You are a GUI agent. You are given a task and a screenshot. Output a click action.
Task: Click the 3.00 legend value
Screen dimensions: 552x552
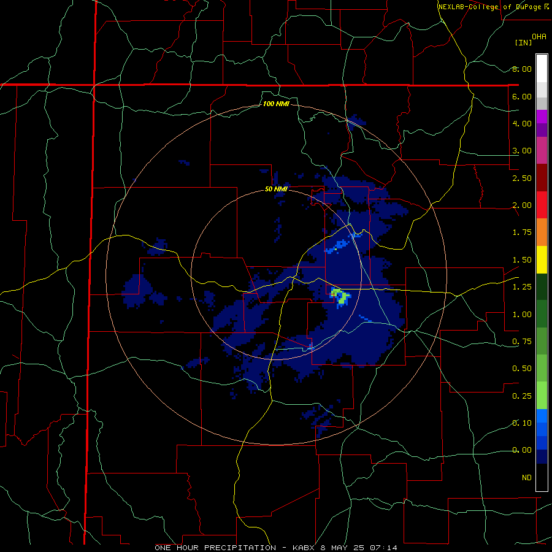pos(522,151)
